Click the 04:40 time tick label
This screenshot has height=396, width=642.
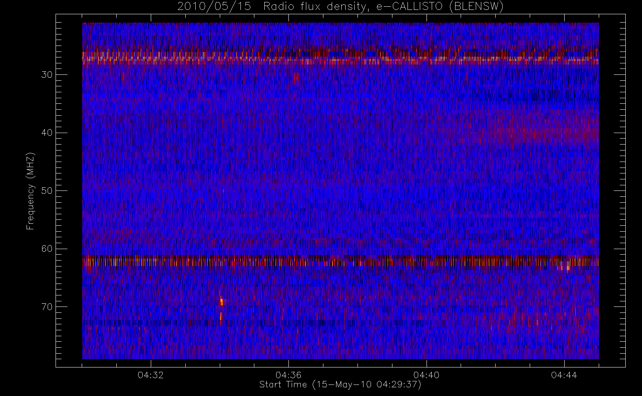[x=426, y=375]
